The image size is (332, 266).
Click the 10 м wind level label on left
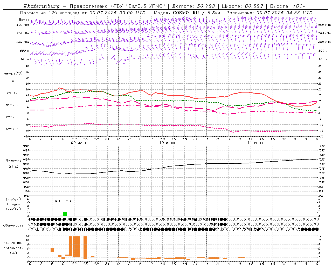[x=25, y=59]
